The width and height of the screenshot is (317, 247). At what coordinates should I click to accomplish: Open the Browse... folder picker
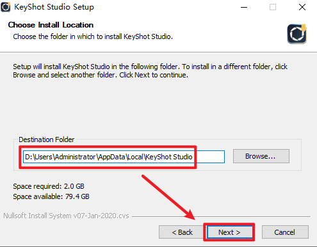(x=261, y=156)
